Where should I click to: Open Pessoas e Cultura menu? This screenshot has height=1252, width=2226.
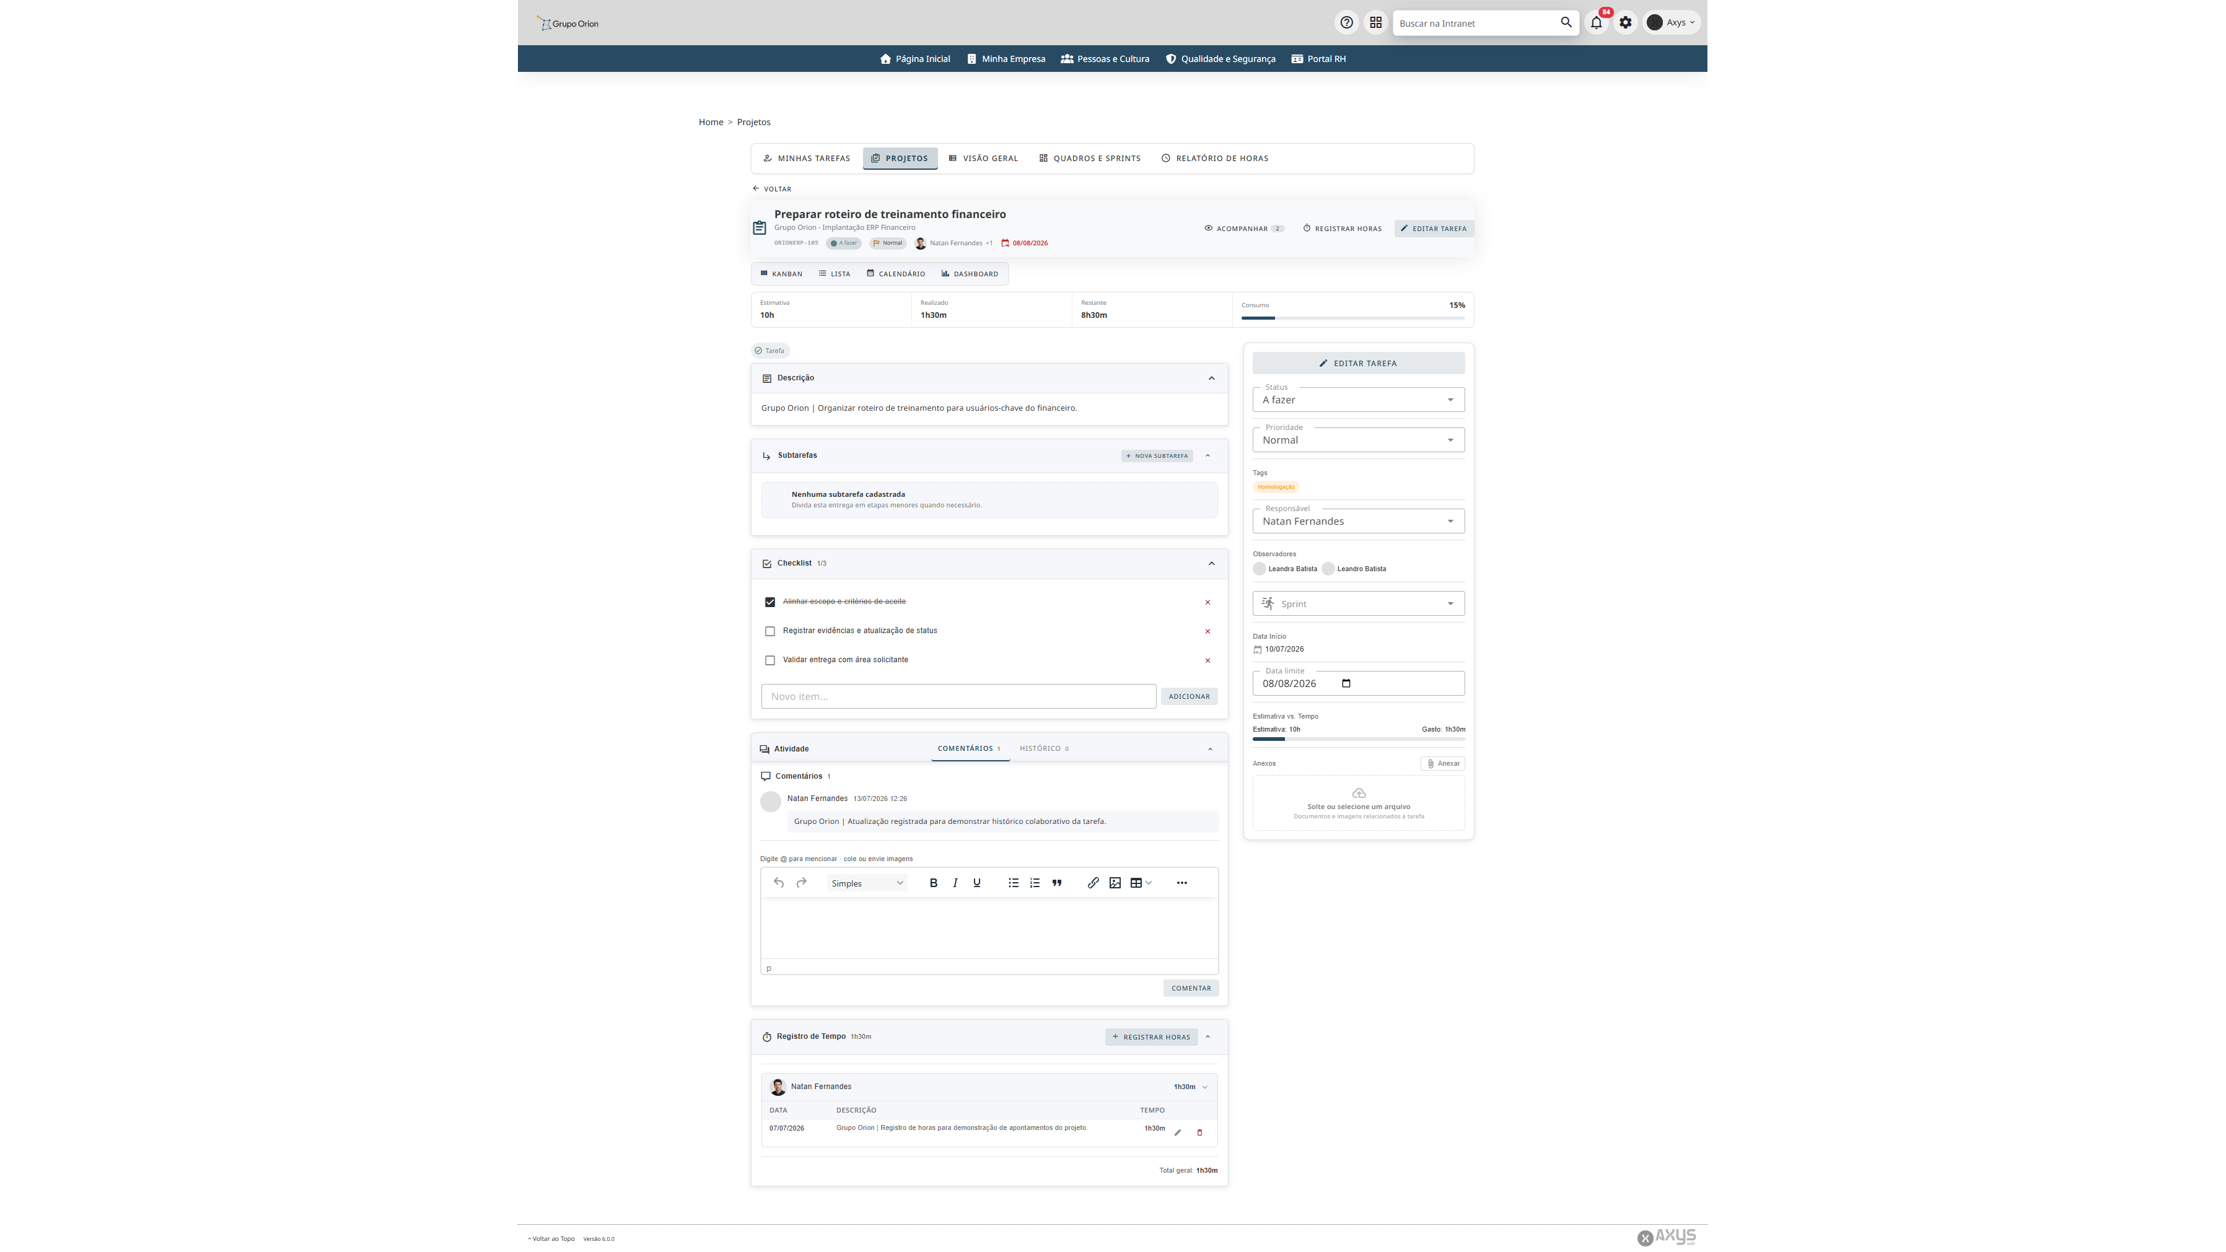point(1105,59)
